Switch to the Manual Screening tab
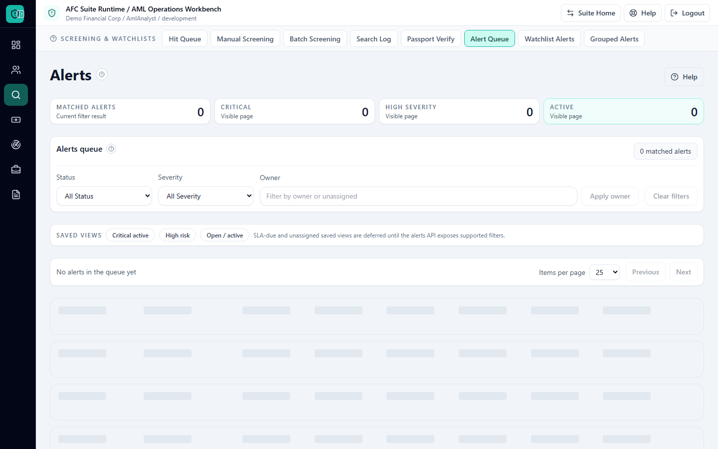Viewport: 718px width, 449px height. click(x=245, y=39)
